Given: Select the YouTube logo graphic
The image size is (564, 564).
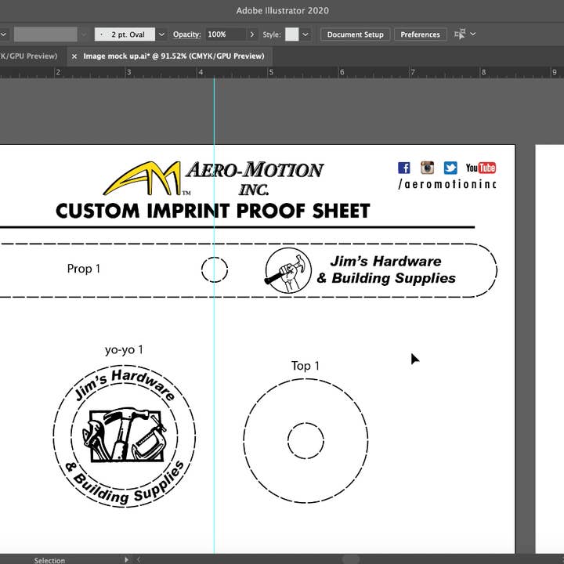Looking at the screenshot, I should point(481,168).
